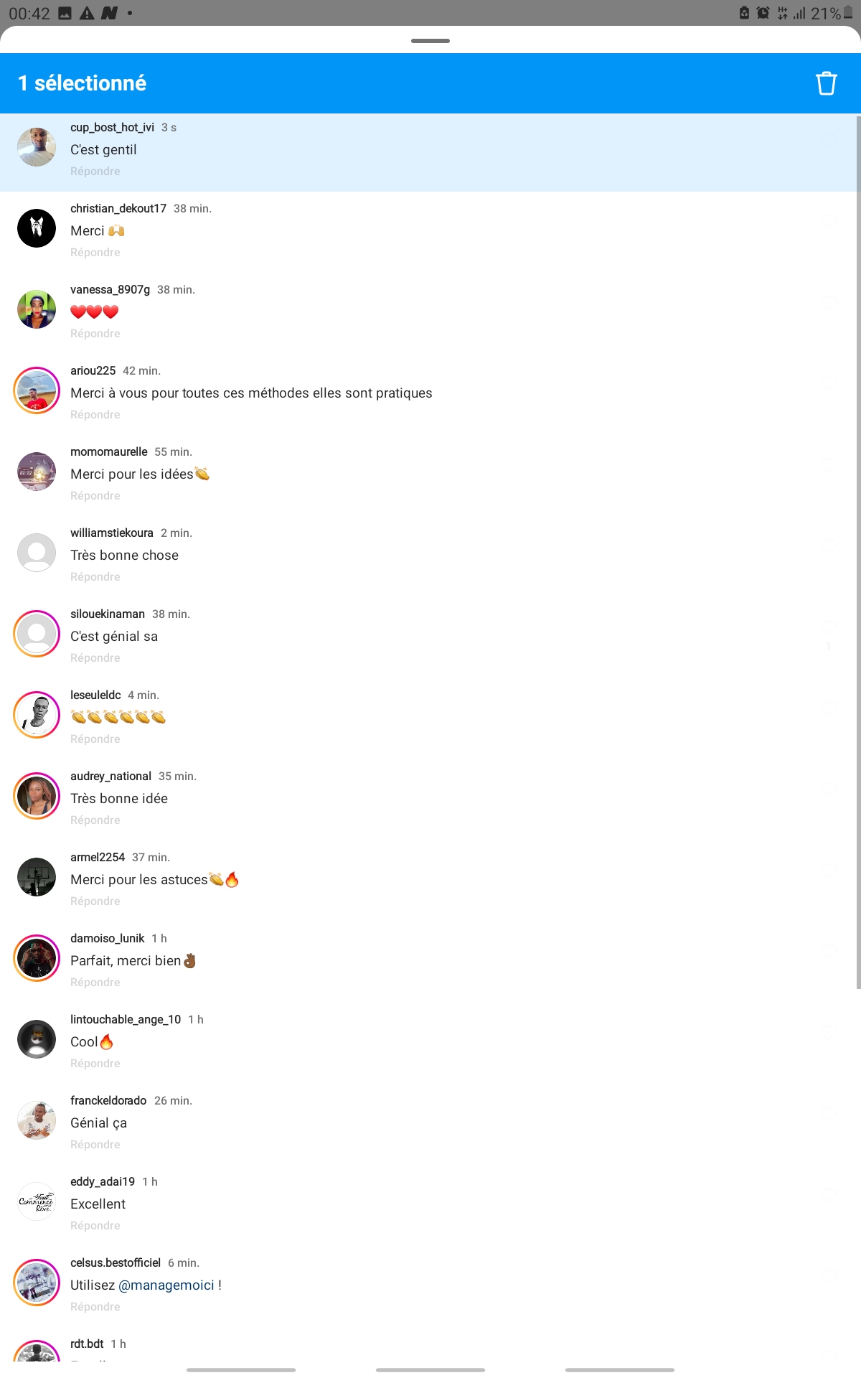This screenshot has height=1378, width=861.
Task: Open lintouchable_ange_10's avatar
Action: 37,1039
